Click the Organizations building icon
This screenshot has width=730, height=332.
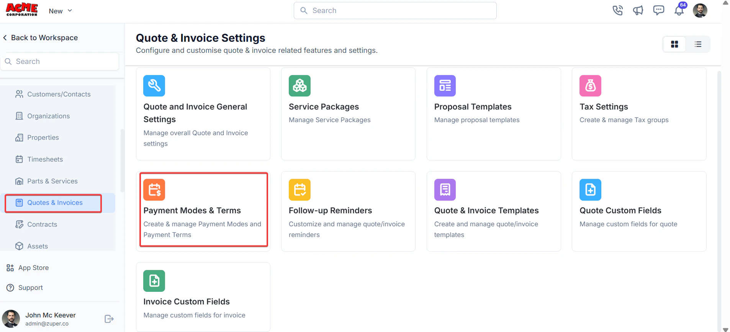19,116
